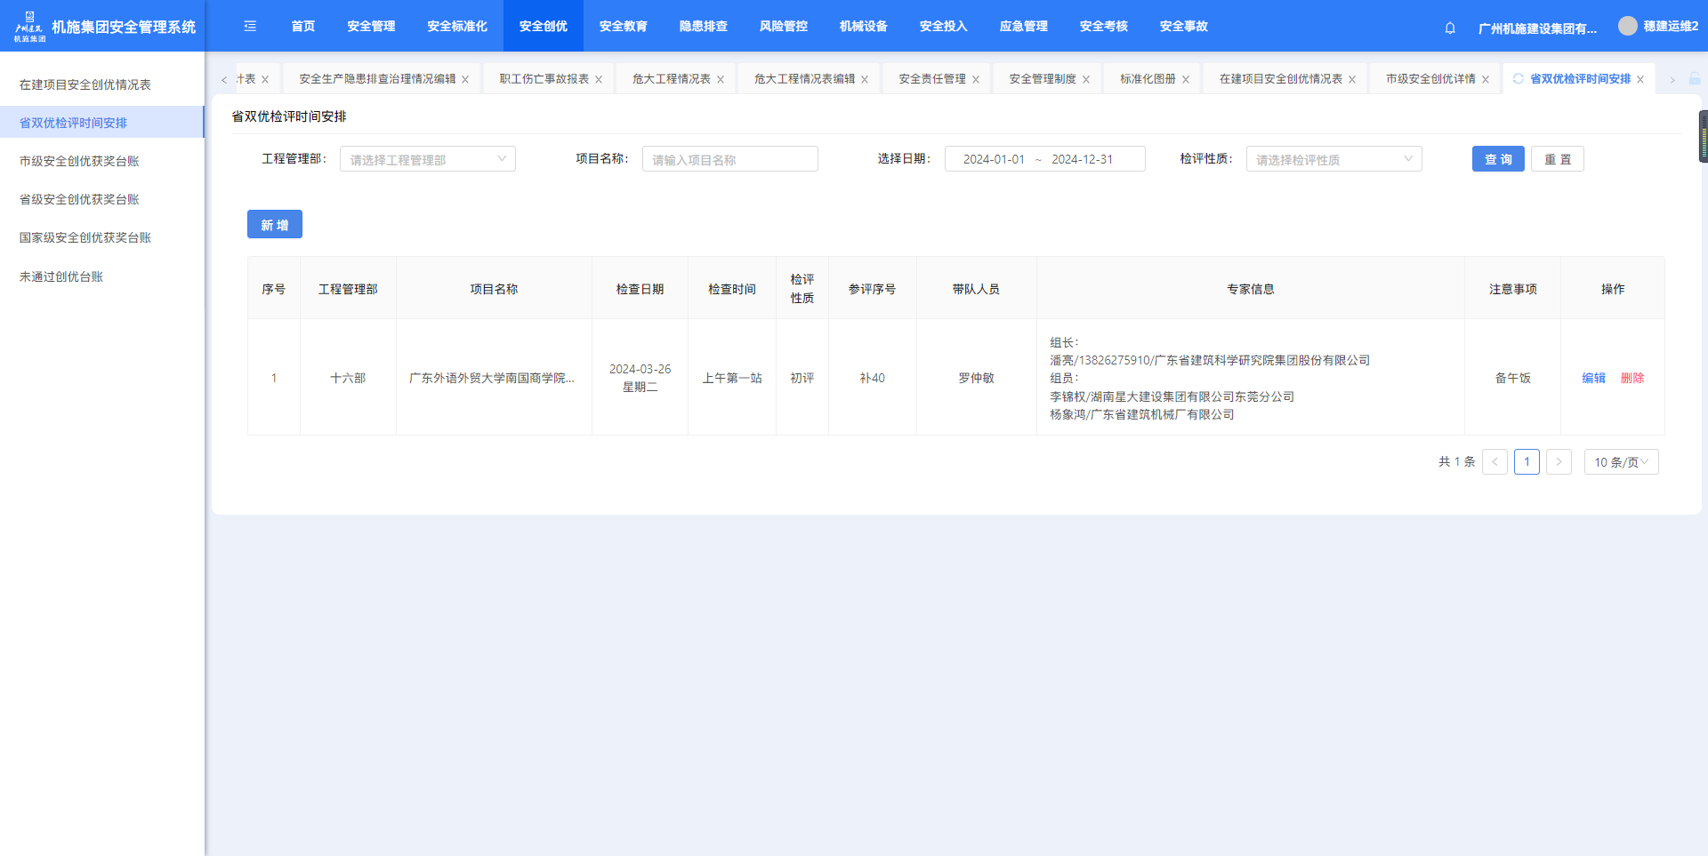1708x856 pixels.
Task: Open the 10 条/页 page size selector
Action: (x=1621, y=462)
